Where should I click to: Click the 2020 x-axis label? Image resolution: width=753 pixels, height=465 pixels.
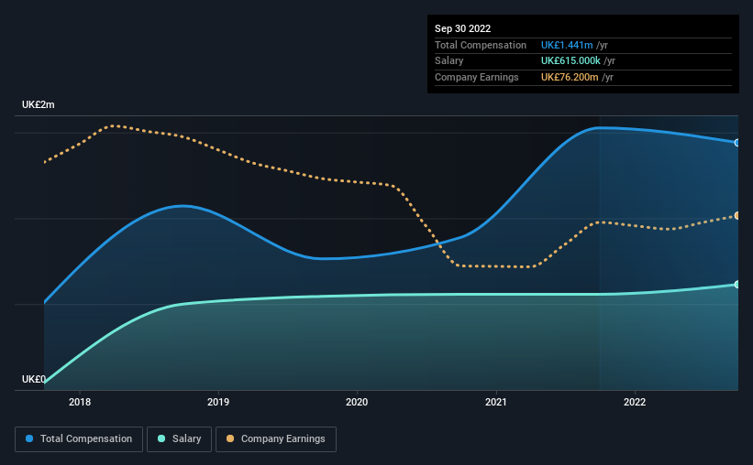[357, 402]
